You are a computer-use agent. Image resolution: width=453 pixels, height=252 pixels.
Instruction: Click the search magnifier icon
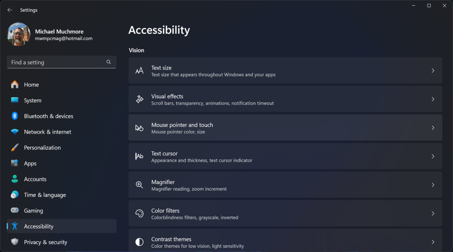(x=109, y=62)
